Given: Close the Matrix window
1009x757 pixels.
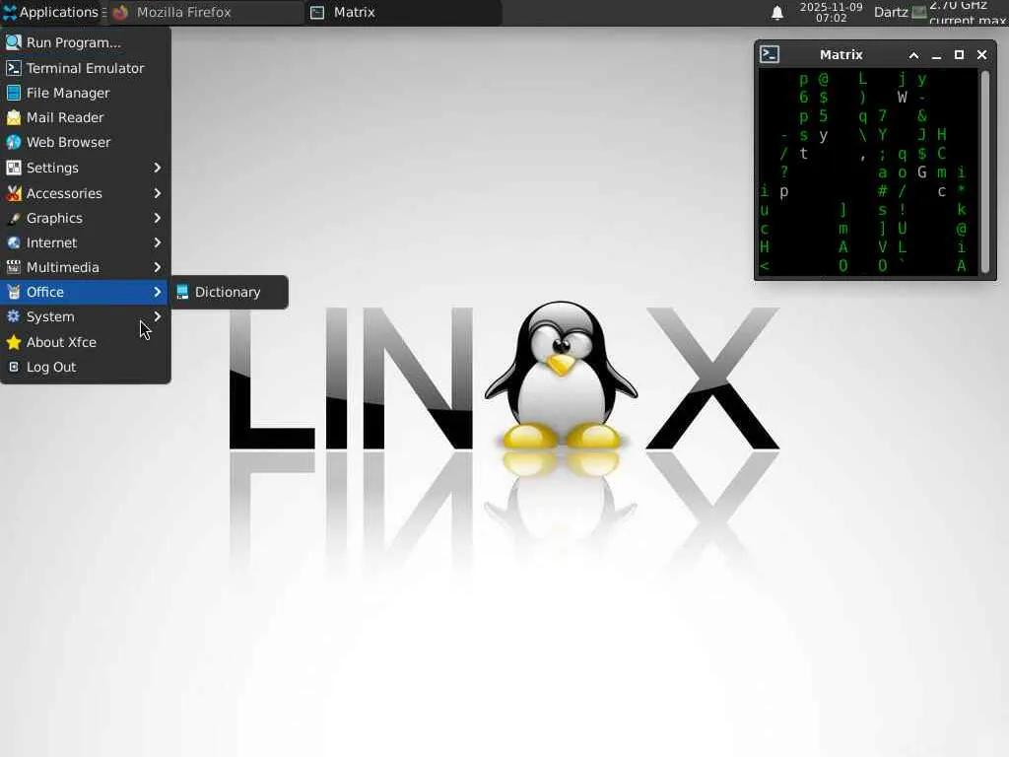Looking at the screenshot, I should tap(982, 55).
